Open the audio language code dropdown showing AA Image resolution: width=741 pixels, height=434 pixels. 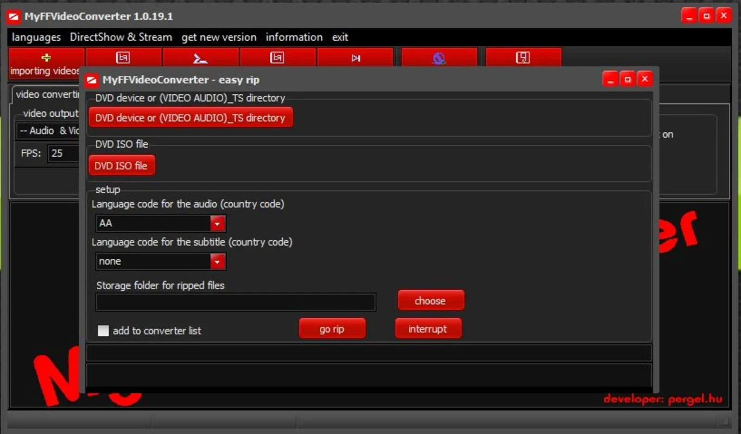[161, 223]
